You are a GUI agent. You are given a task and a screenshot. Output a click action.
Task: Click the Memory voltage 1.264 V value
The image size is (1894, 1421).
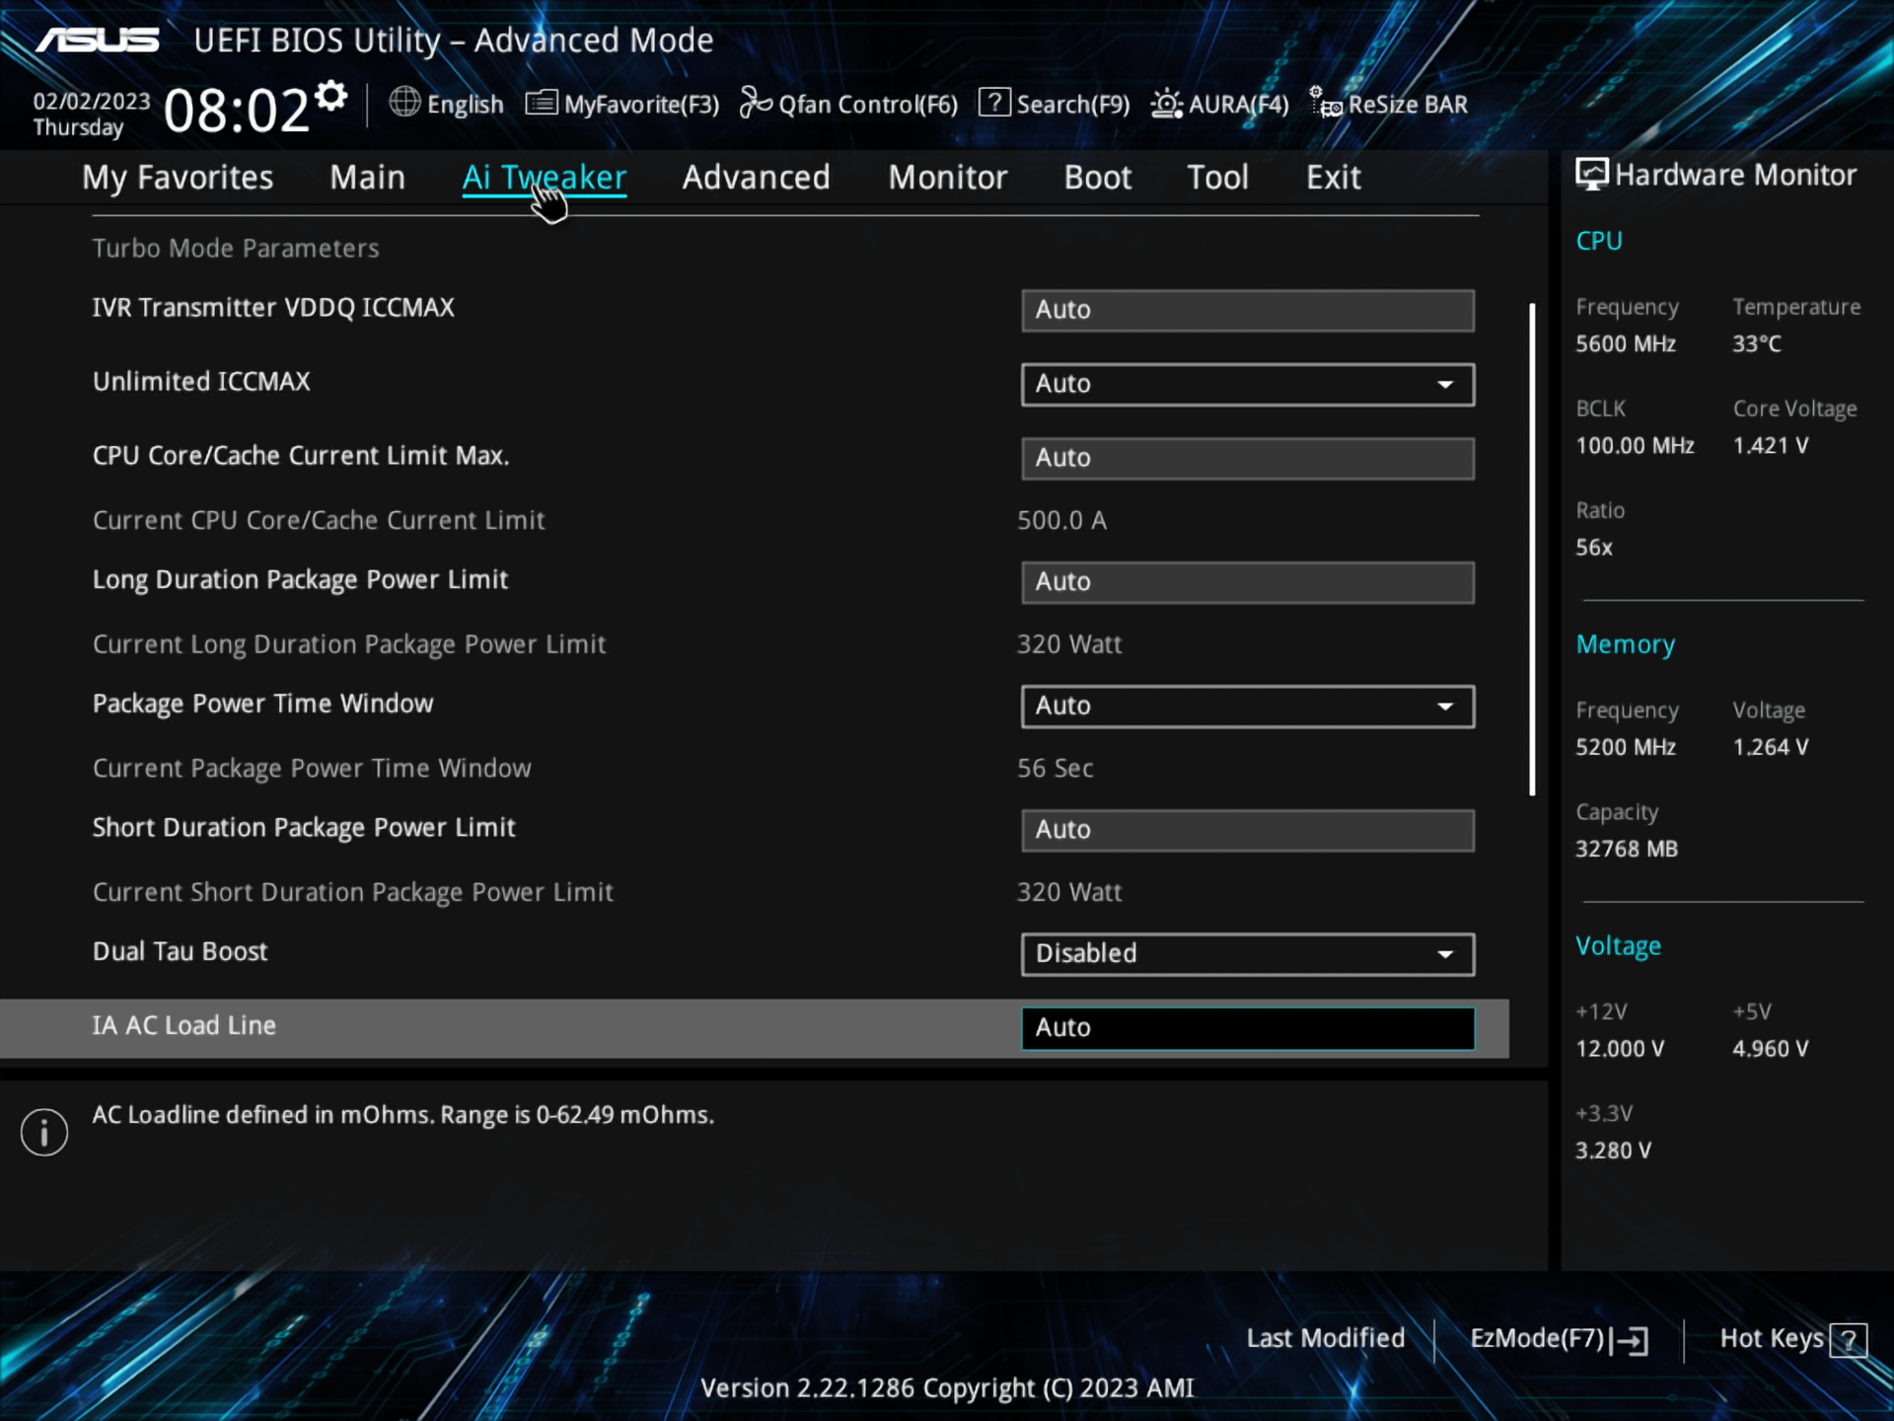pyautogui.click(x=1771, y=747)
